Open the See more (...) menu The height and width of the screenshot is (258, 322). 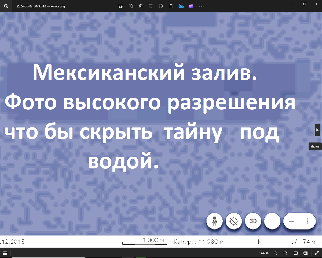(201, 6)
